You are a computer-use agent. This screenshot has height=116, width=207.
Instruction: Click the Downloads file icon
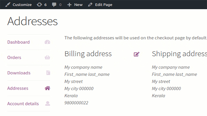(x=48, y=73)
